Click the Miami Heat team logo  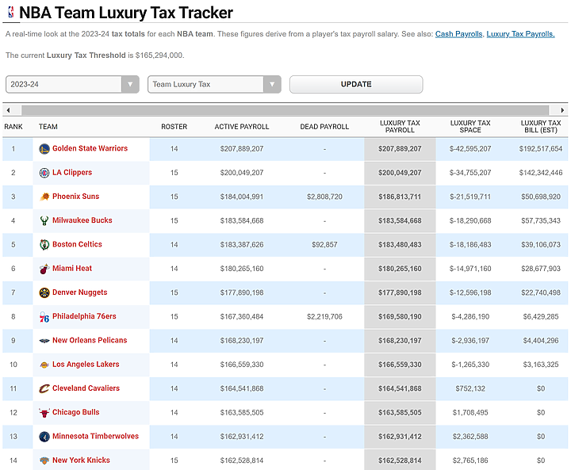pos(44,269)
